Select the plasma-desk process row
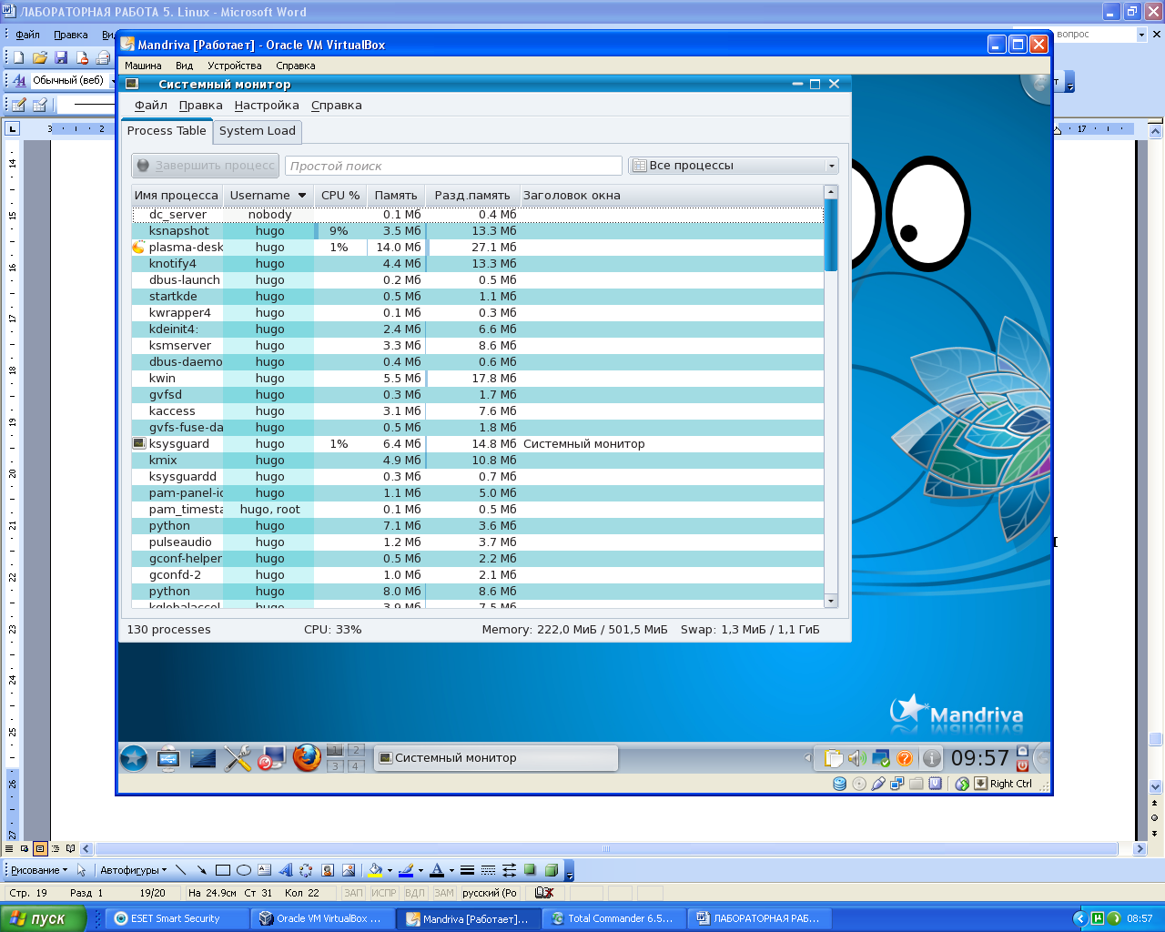The image size is (1165, 932). pos(478,248)
